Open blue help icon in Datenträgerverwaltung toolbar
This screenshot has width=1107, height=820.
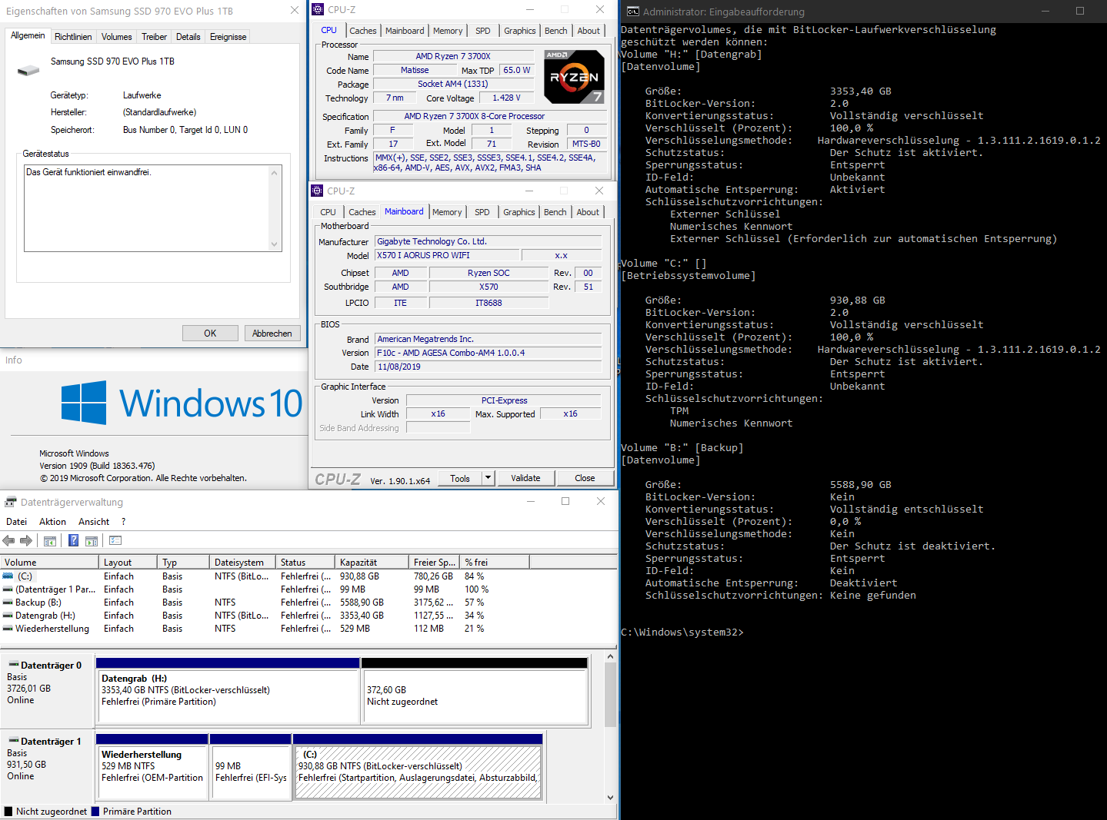pos(74,540)
